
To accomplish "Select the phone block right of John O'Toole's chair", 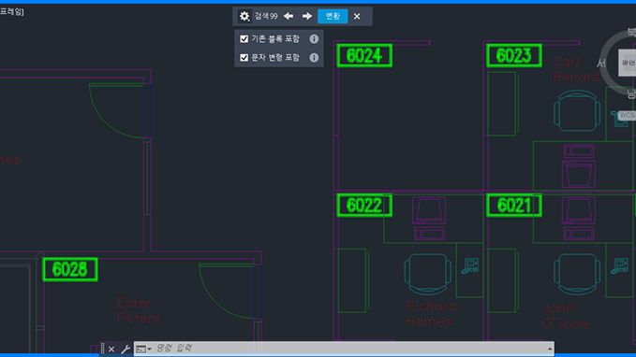I will tap(620, 266).
